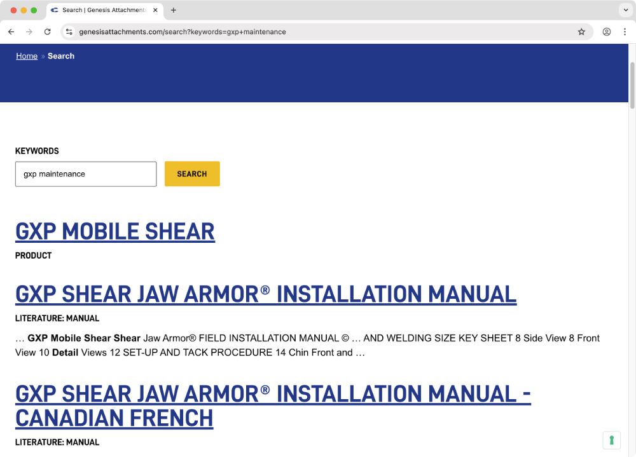Click the browser back navigation arrow

pos(11,31)
